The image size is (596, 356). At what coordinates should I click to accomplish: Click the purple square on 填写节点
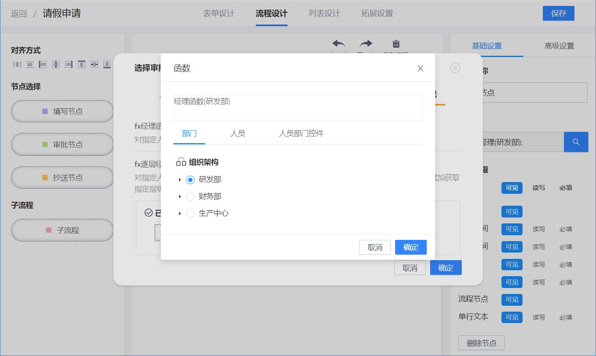pyautogui.click(x=45, y=111)
